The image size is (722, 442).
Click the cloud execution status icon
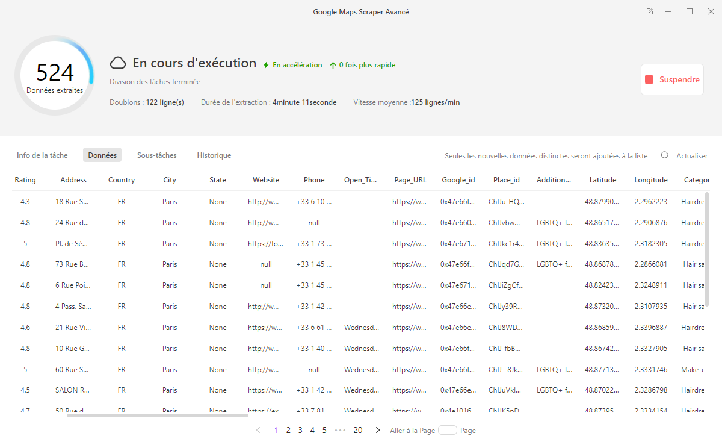coord(118,62)
